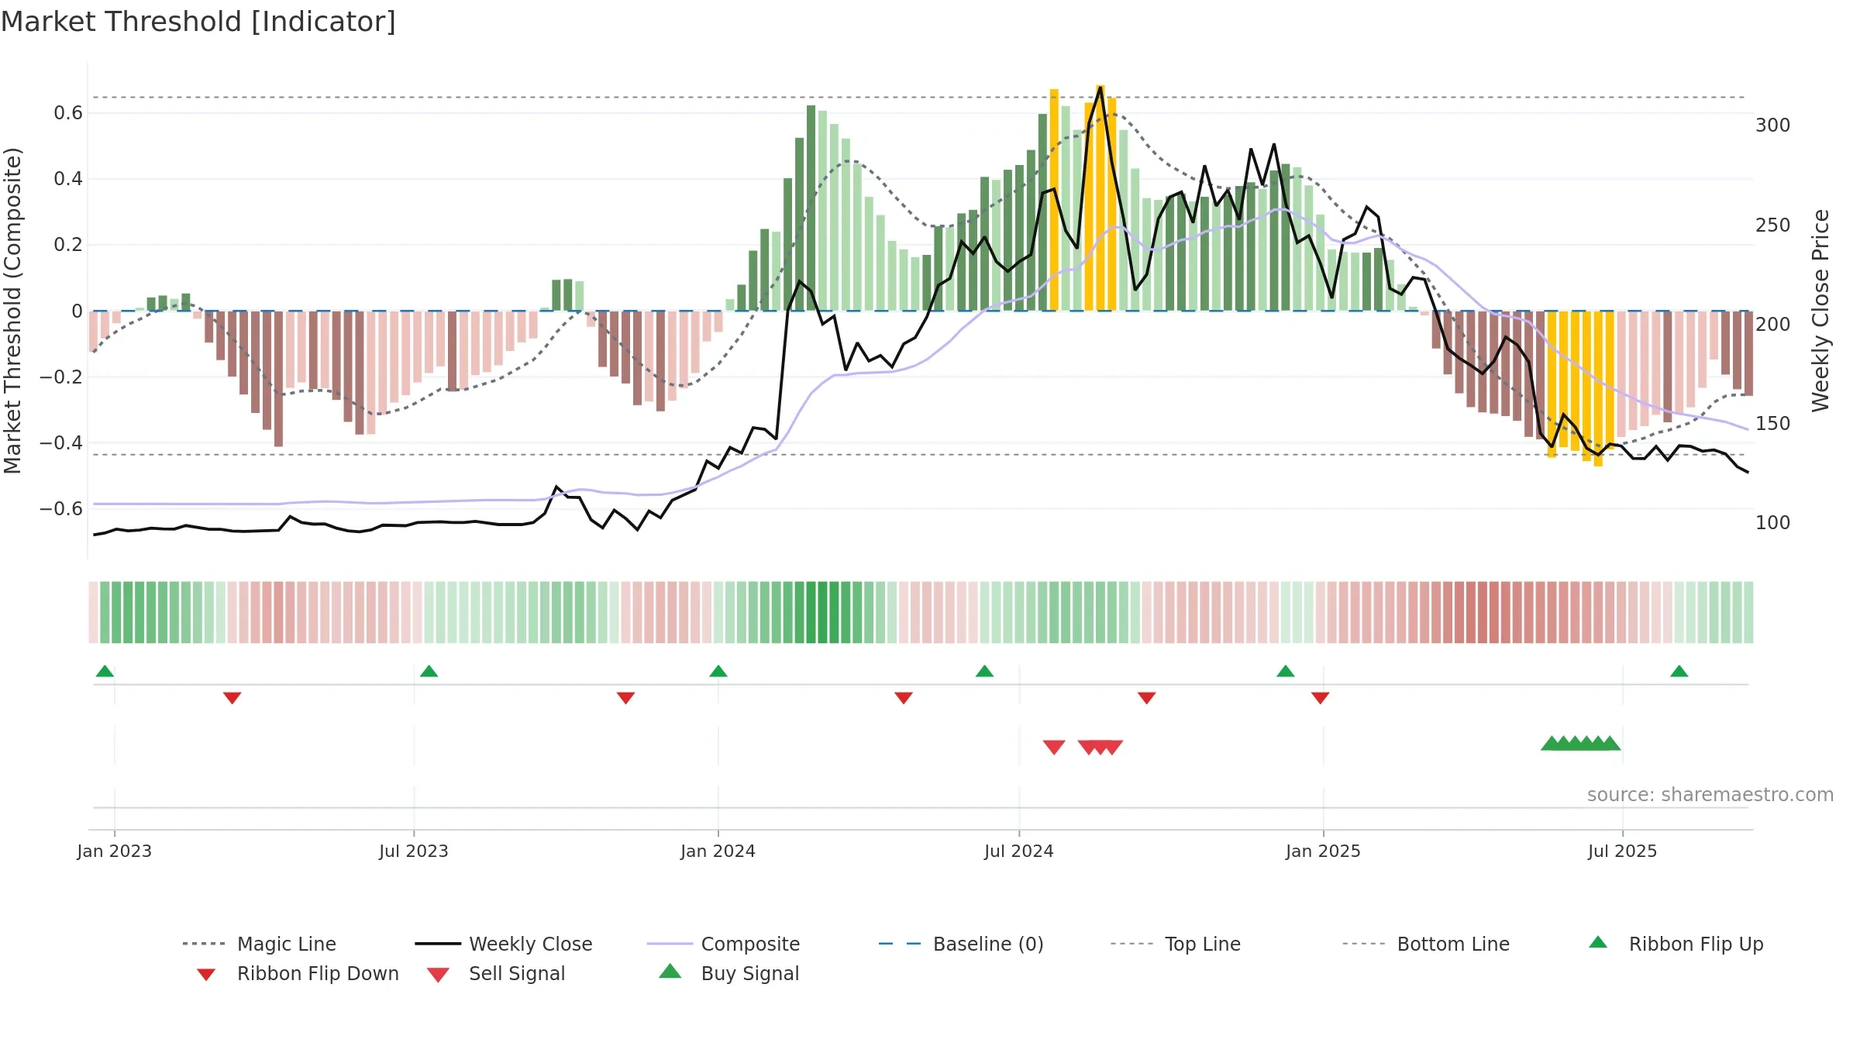1860x1046 pixels.
Task: Toggle the Magic Line legend entry
Action: coord(259,944)
